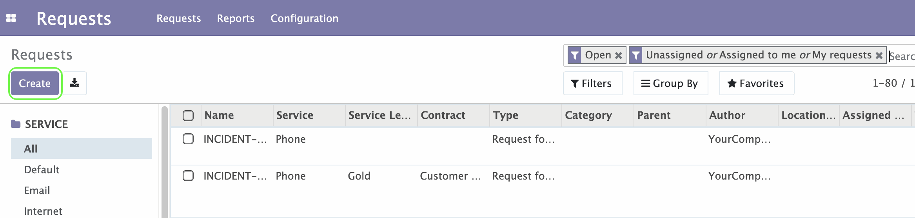Check the second INCIDENT row checkbox
915x218 pixels.
(188, 176)
